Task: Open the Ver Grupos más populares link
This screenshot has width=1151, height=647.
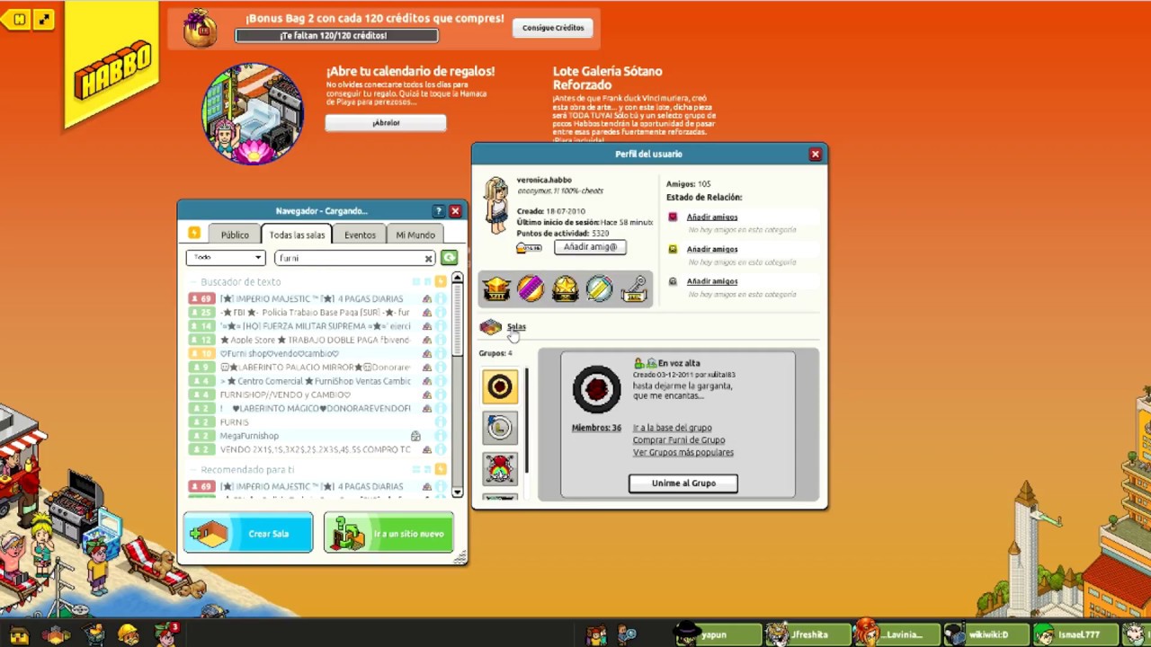Action: 683,453
